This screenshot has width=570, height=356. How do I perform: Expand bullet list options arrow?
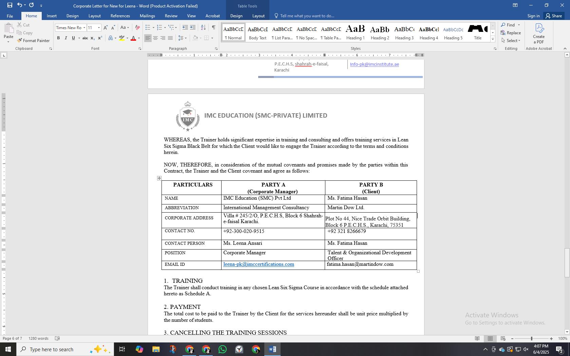153,28
